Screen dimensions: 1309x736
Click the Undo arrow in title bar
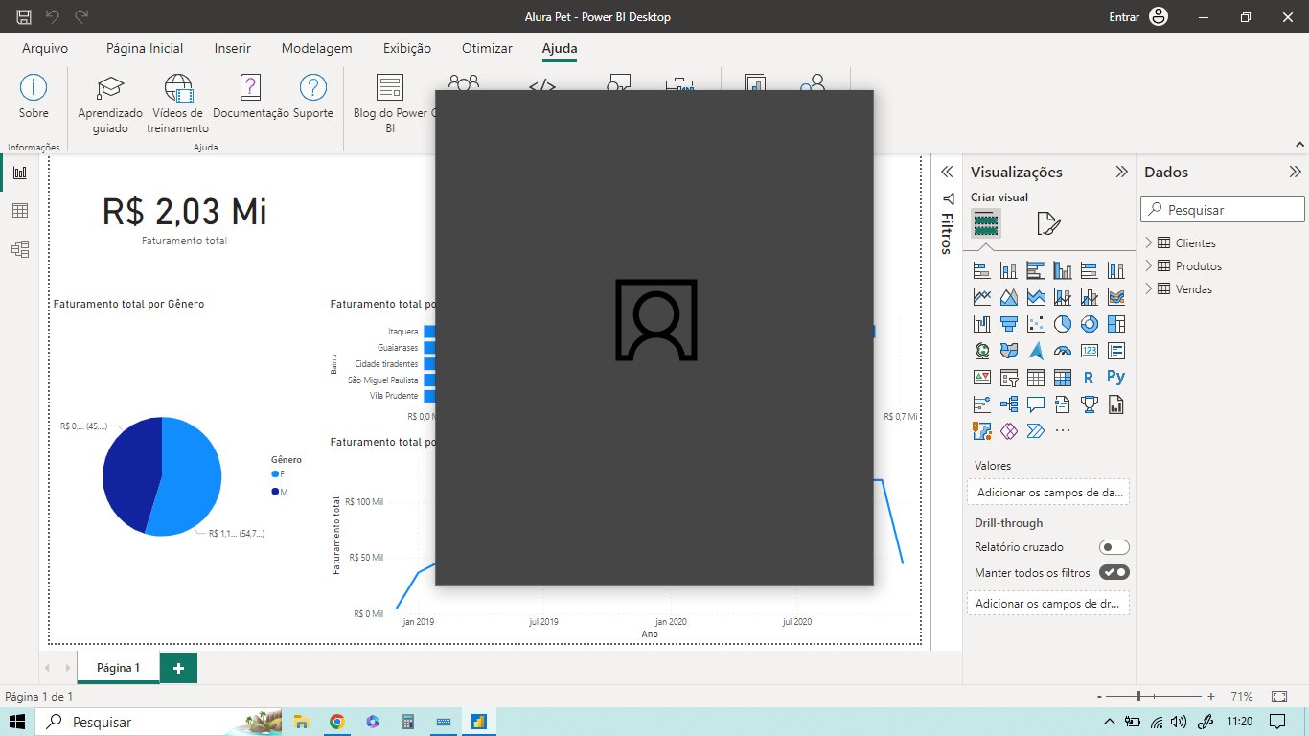[53, 16]
